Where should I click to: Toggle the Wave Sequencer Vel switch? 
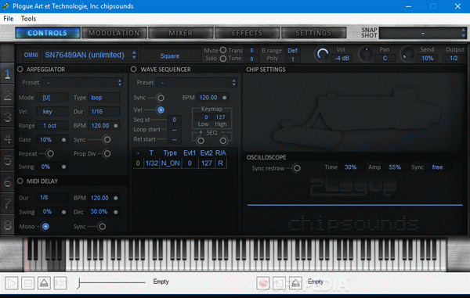(161, 110)
